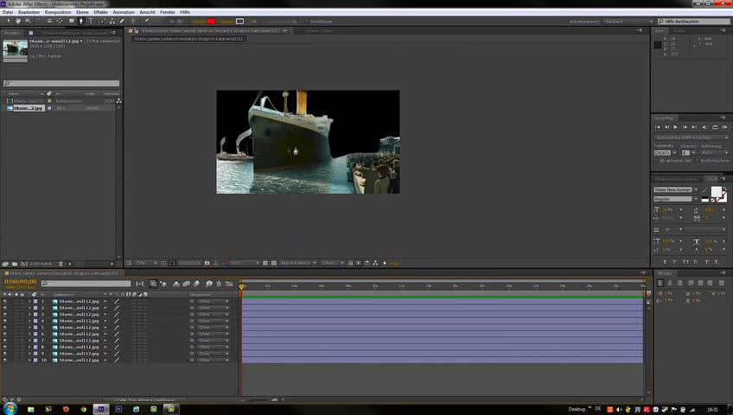Toggle visibility eye of layer 1
The width and height of the screenshot is (733, 415).
5,301
